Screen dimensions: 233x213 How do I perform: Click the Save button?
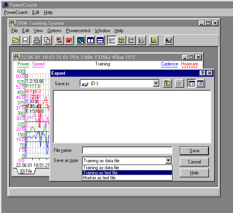coord(194,151)
